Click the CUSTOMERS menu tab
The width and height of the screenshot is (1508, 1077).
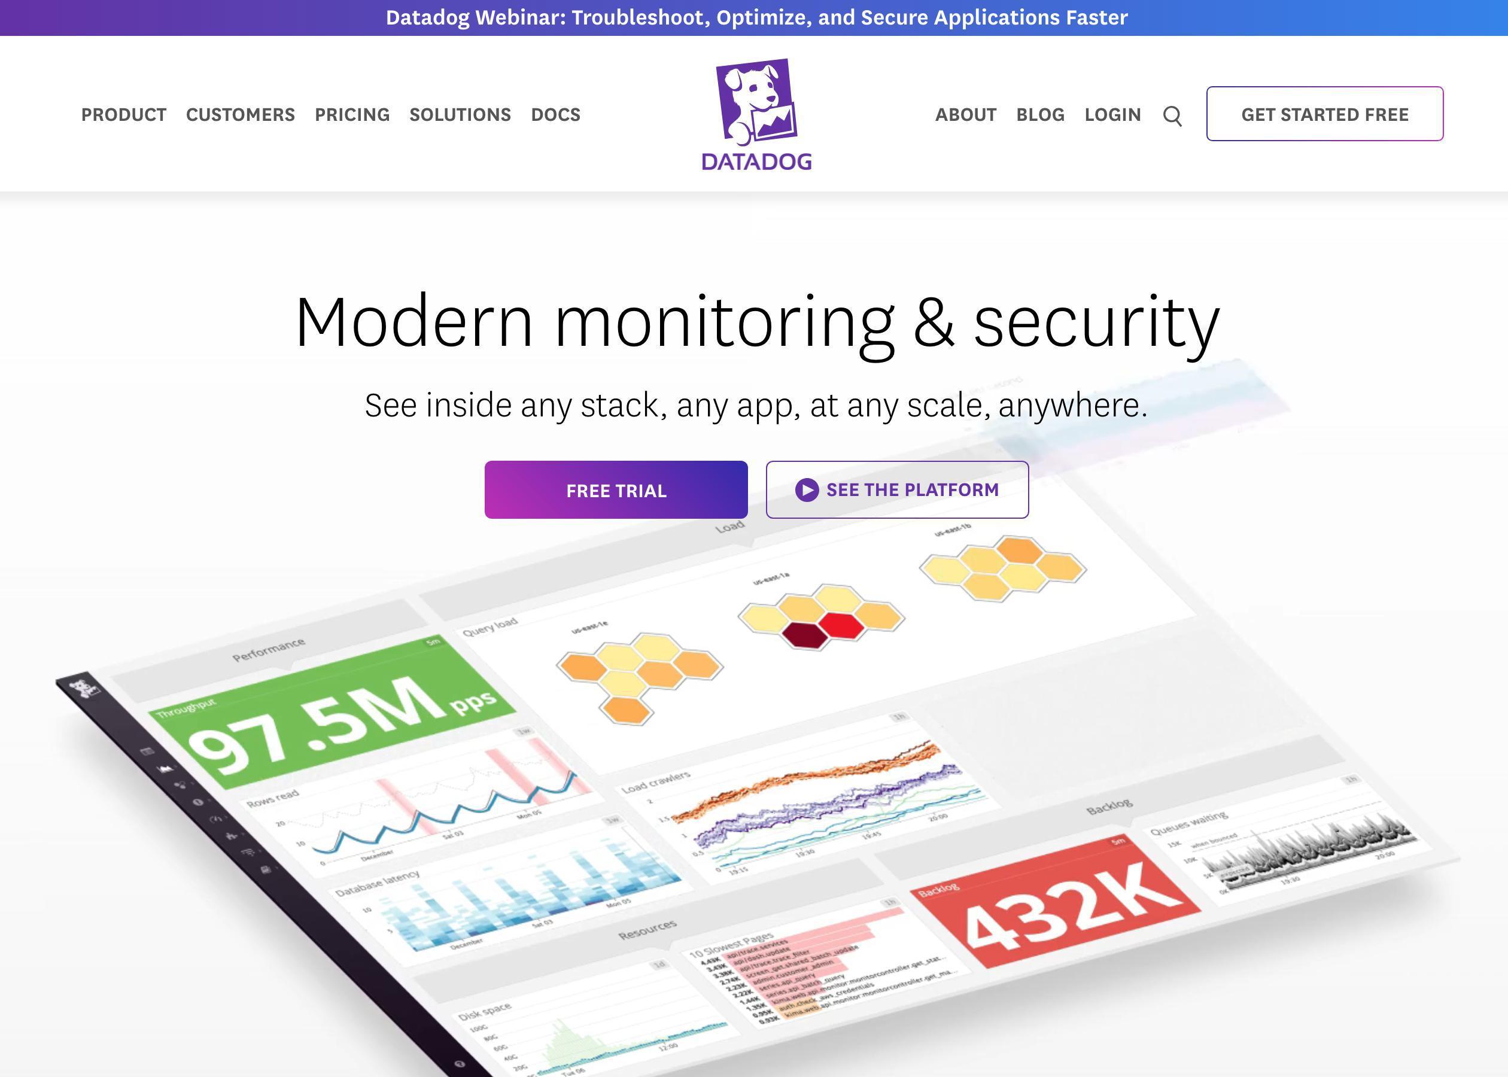tap(240, 113)
